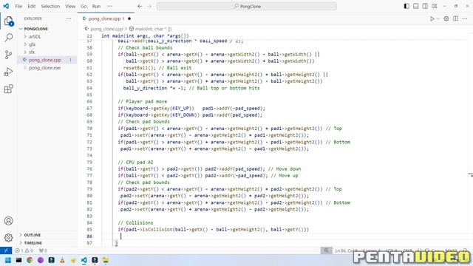The image size is (473, 266).
Task: Click line number 86 in the gutter
Action: tap(89, 236)
